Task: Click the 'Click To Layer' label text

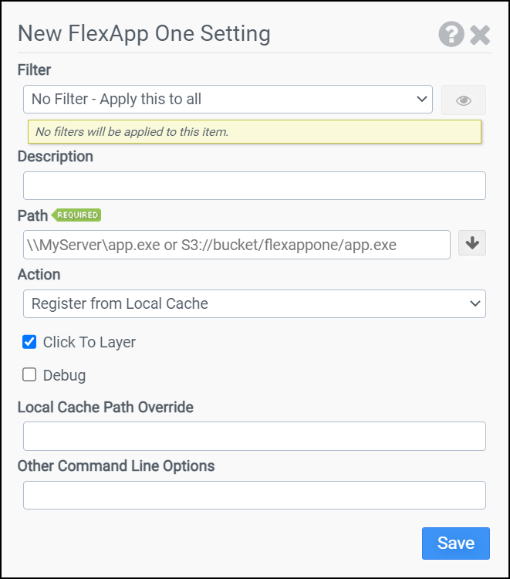Action: [89, 342]
